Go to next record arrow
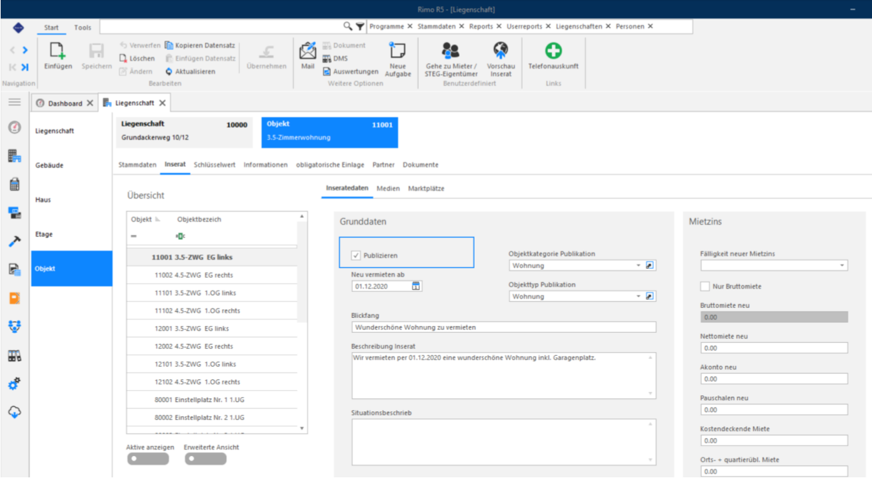 25,50
